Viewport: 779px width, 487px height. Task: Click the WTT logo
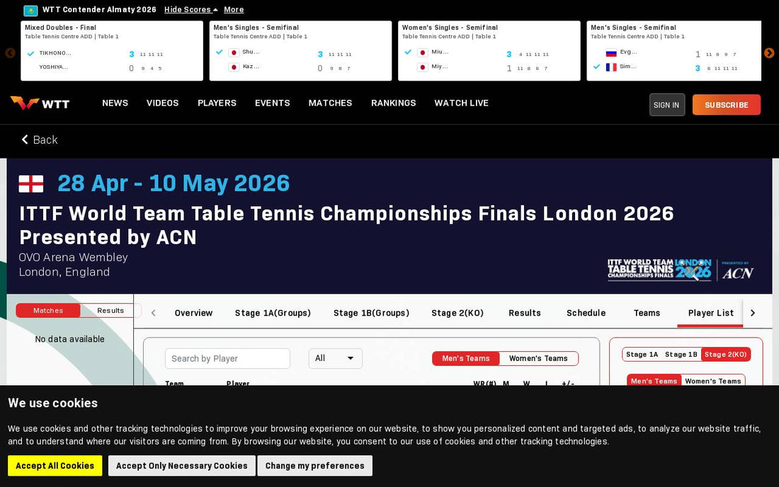[x=40, y=103]
